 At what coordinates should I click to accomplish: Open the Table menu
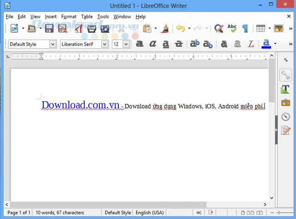[87, 17]
